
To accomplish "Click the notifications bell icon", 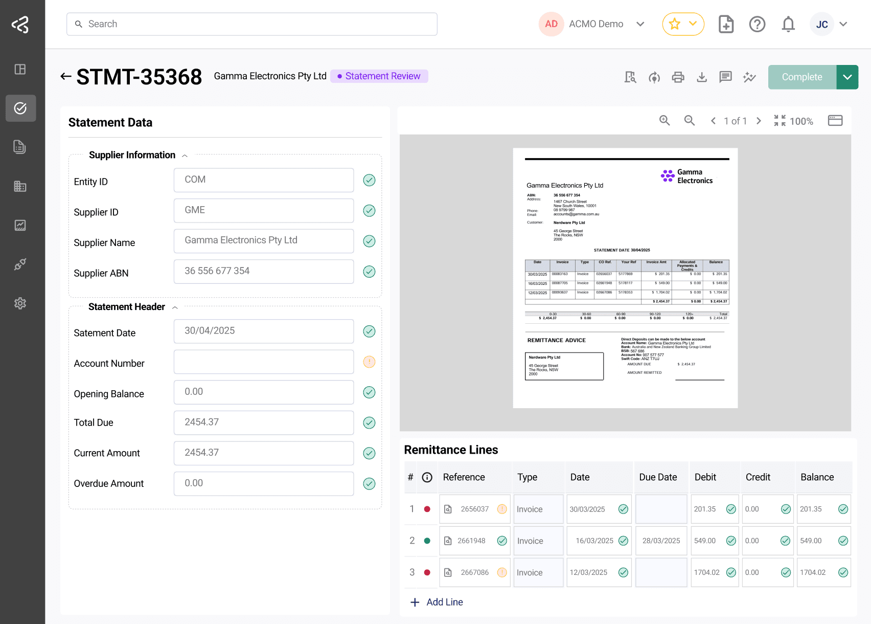I will pos(788,24).
